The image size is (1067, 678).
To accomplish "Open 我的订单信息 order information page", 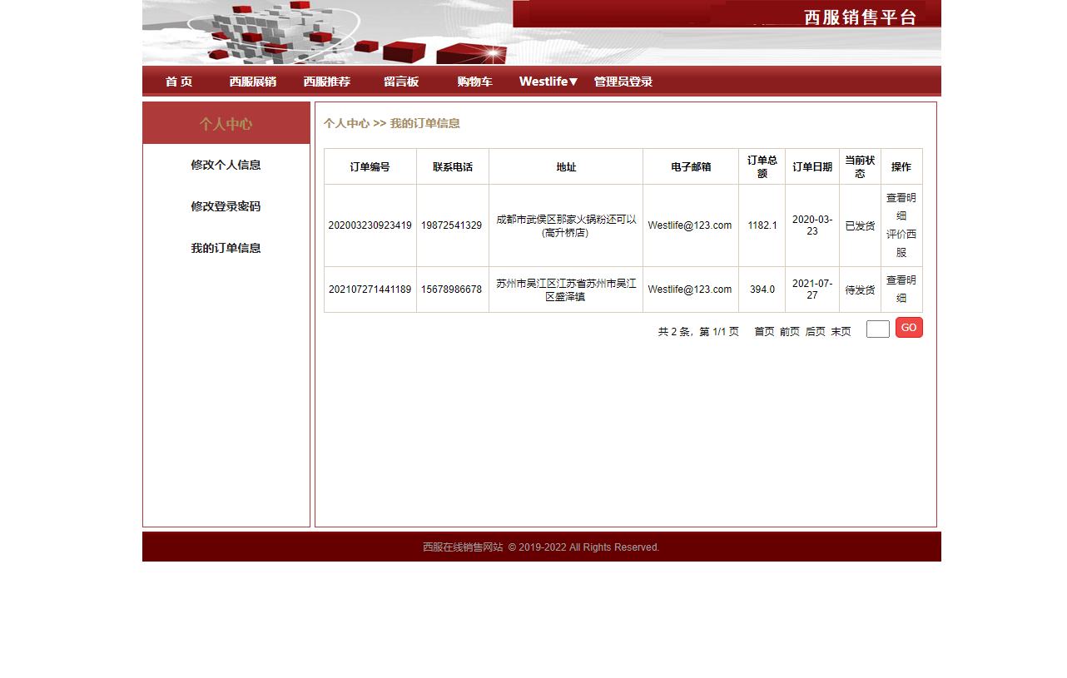I will (226, 247).
